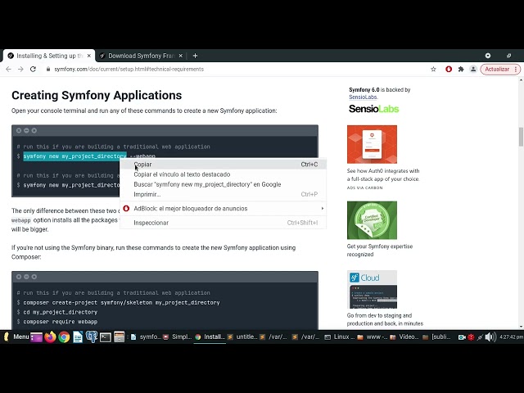Click the screen recorder tray icon
This screenshot has height=393, width=524.
pyautogui.click(x=462, y=337)
